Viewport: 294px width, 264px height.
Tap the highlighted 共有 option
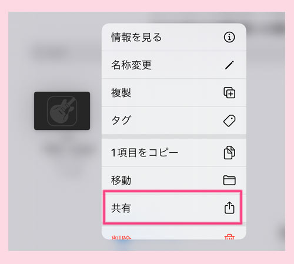(172, 207)
